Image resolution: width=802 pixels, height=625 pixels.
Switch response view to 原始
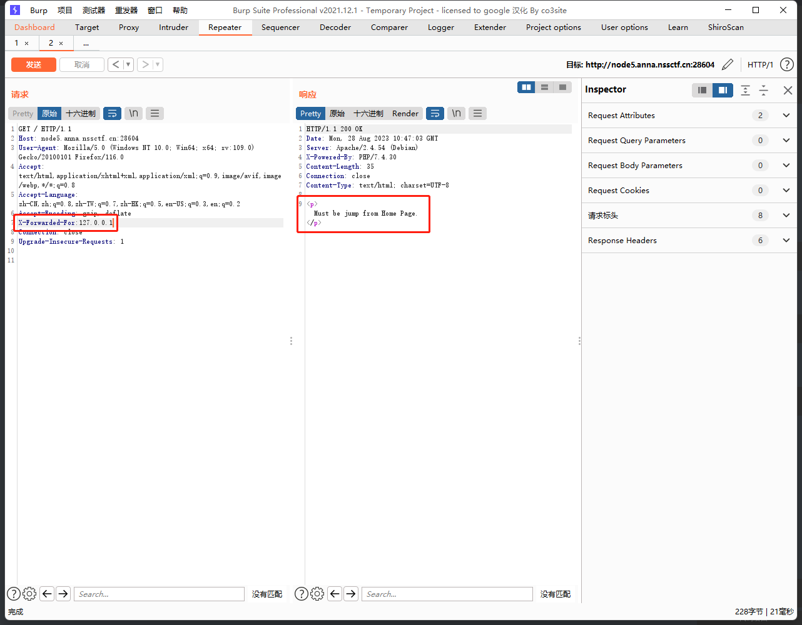coord(337,113)
